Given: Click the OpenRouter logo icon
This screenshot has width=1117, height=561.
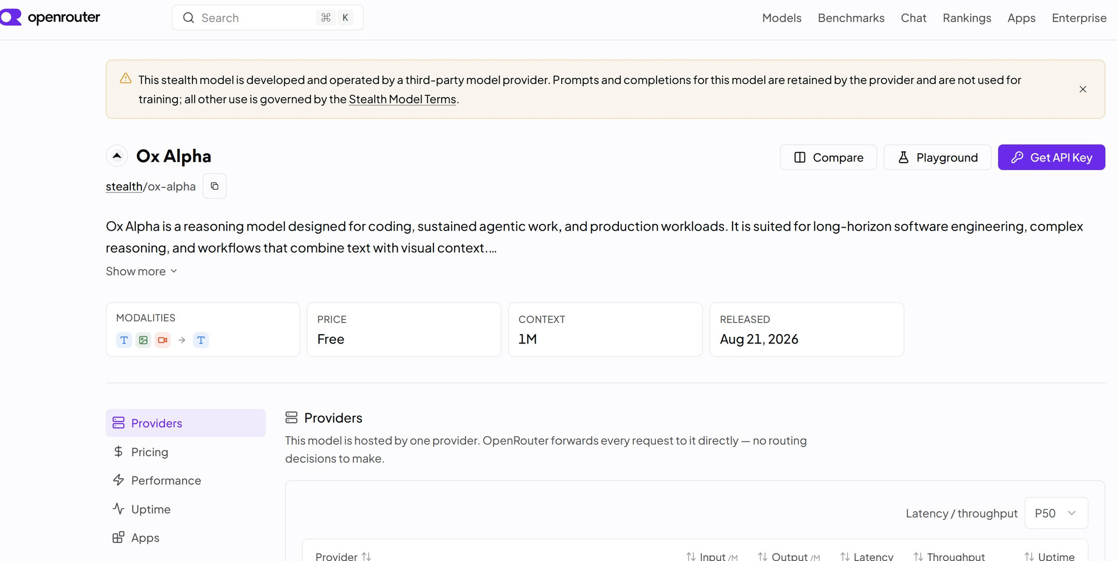Looking at the screenshot, I should [11, 17].
